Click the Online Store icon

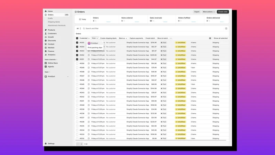point(46,63)
